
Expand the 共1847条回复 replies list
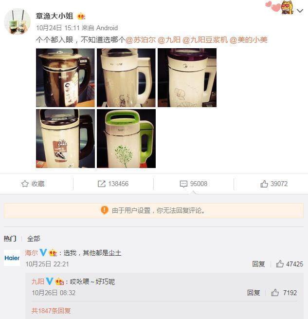pyautogui.click(x=51, y=311)
